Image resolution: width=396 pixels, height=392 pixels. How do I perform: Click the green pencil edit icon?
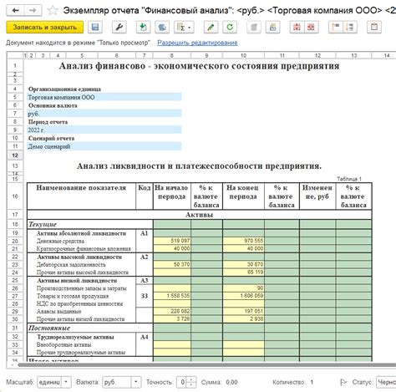coord(211,28)
